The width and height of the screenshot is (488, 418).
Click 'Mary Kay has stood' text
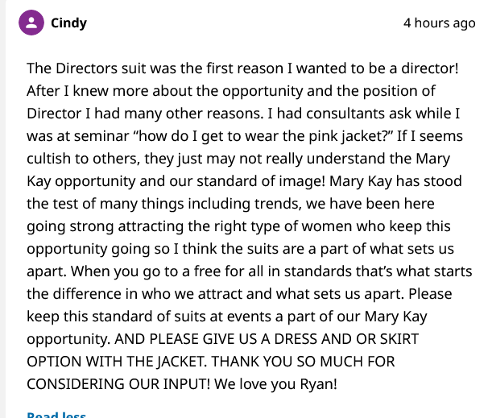(x=395, y=181)
